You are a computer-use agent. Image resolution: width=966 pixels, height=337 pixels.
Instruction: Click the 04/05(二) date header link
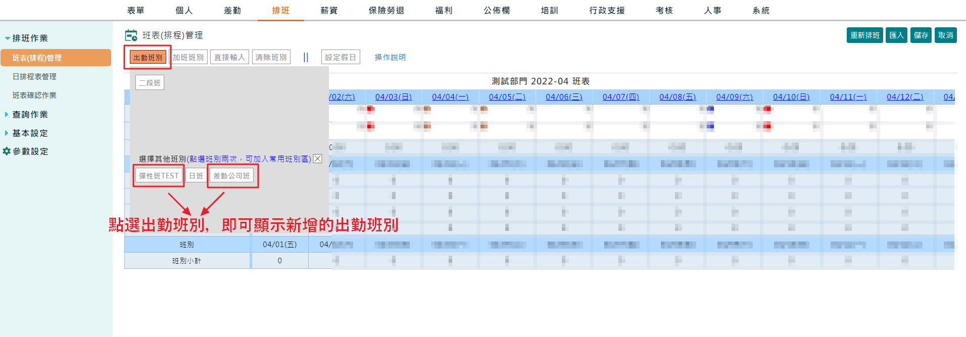pyautogui.click(x=507, y=97)
